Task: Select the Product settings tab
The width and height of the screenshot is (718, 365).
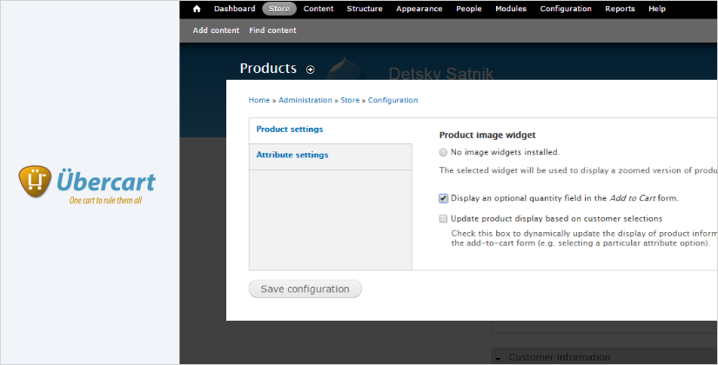Action: tap(290, 129)
